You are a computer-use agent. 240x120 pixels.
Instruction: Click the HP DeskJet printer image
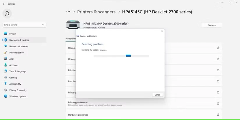tap(73, 24)
